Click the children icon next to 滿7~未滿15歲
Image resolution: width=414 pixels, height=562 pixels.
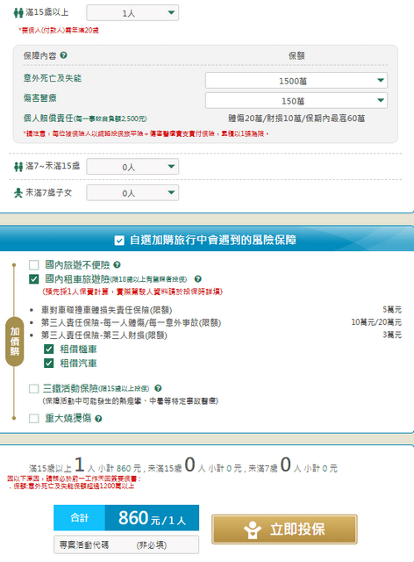click(18, 166)
